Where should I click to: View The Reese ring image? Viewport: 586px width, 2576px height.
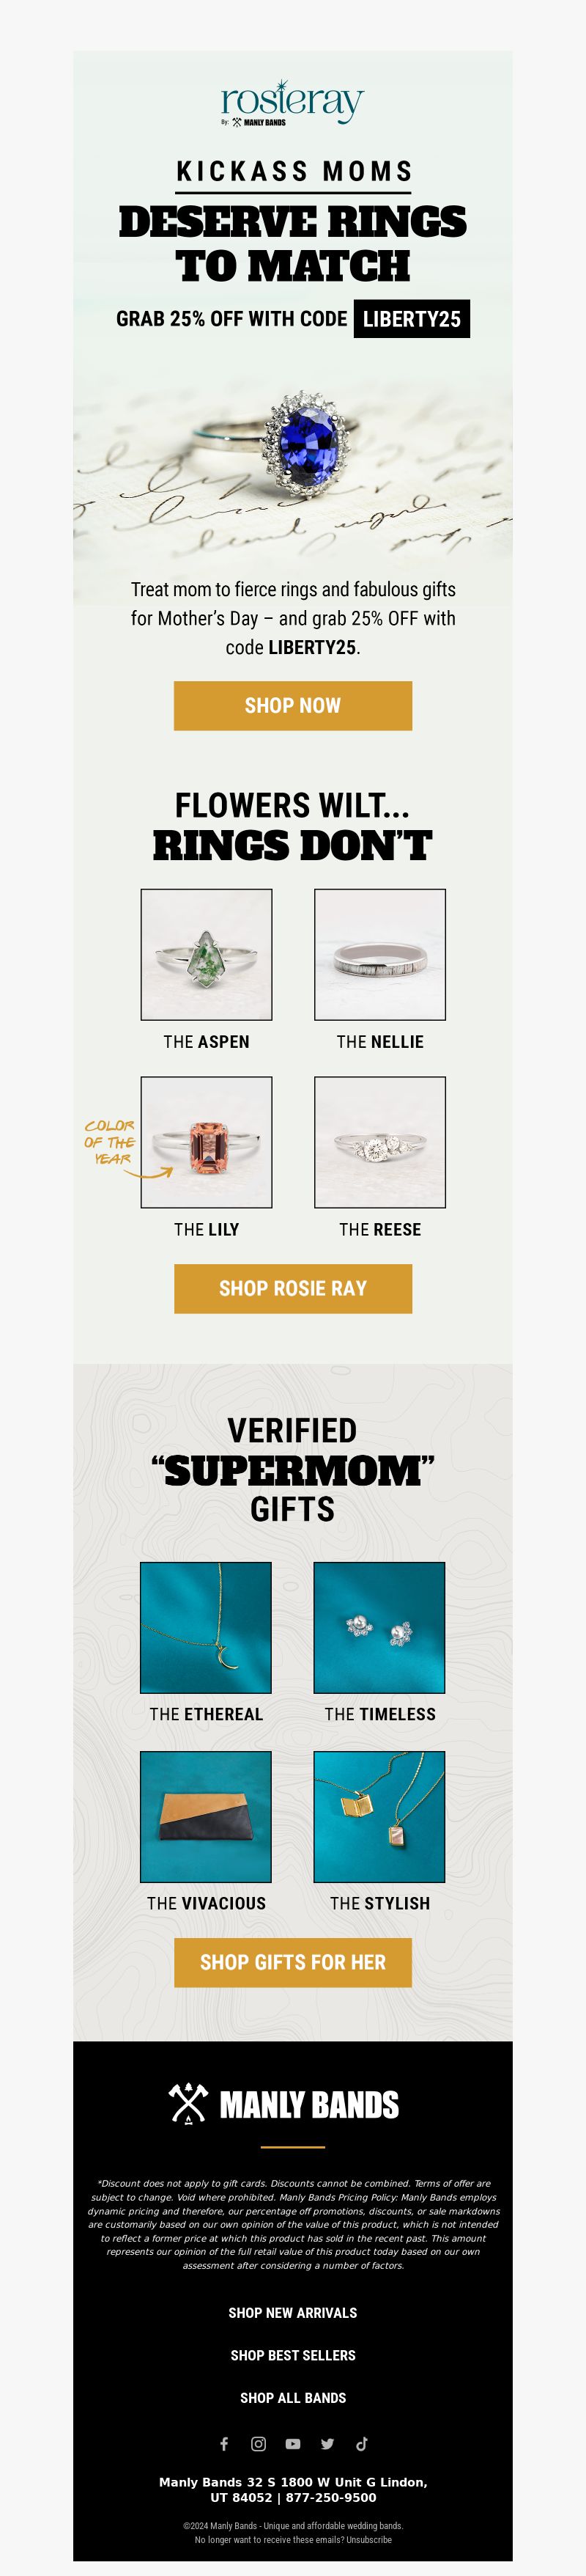click(380, 1142)
